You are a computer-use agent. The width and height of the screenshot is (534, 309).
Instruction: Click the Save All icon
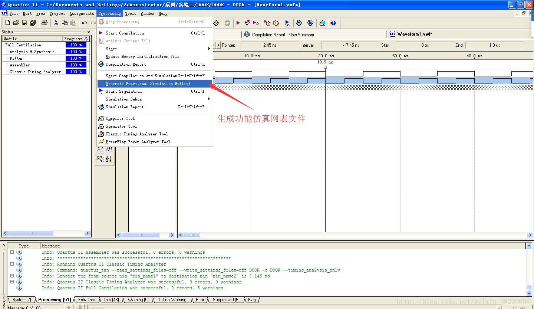click(x=33, y=23)
